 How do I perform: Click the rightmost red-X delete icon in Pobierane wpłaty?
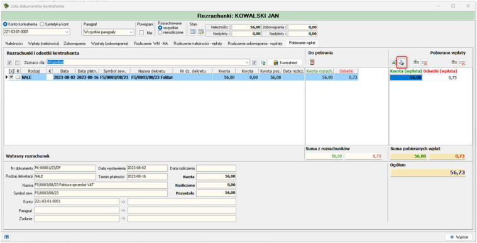click(462, 62)
